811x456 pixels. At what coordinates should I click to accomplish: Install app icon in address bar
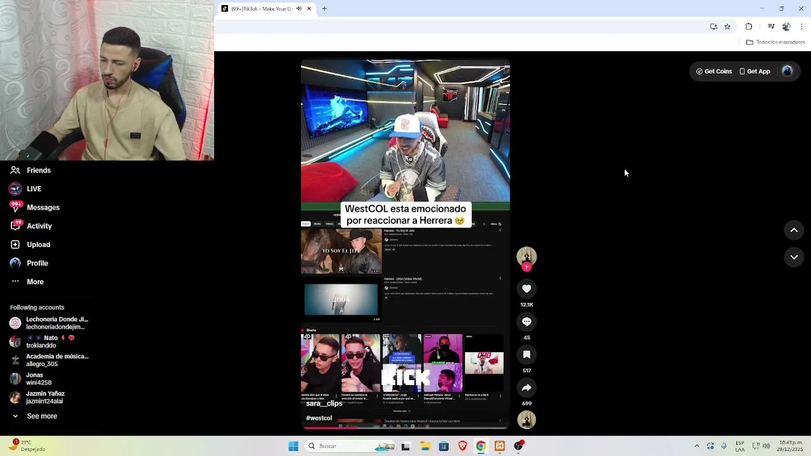coord(713,27)
